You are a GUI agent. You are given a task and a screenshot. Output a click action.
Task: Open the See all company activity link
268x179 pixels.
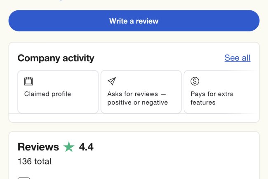(237, 58)
